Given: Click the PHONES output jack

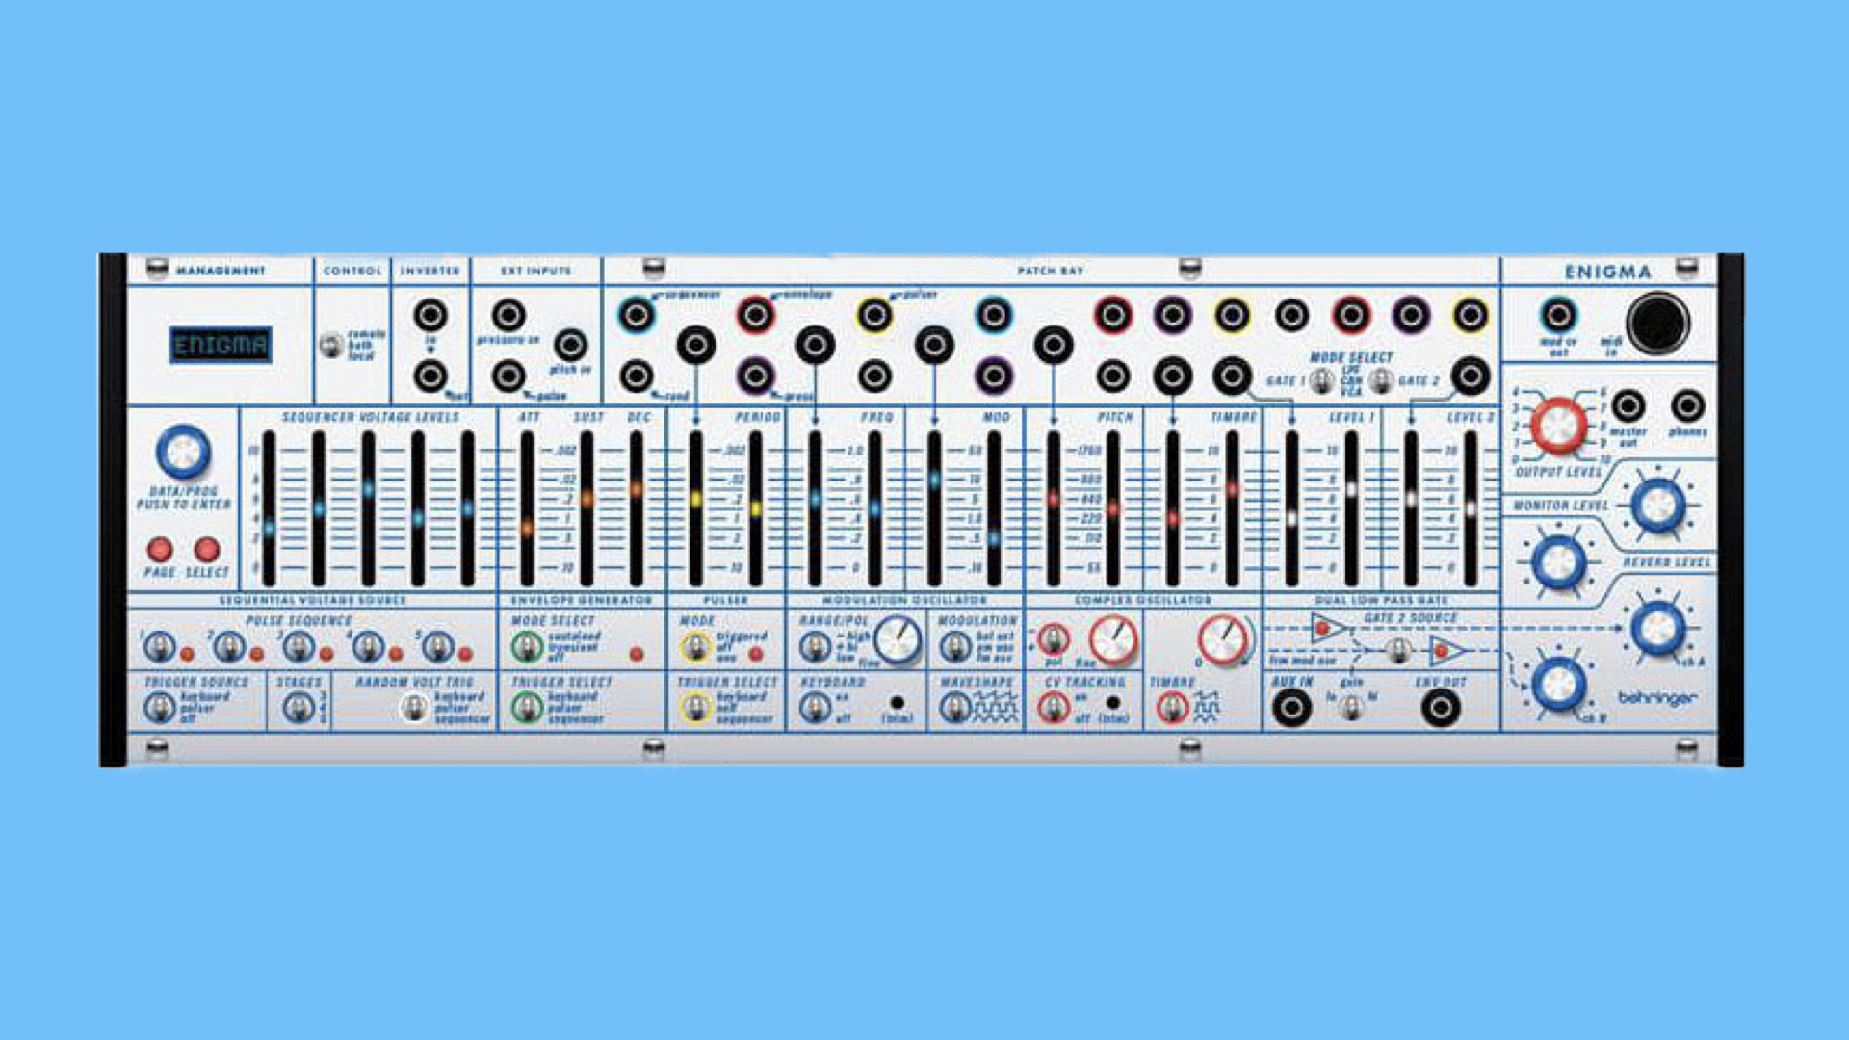Looking at the screenshot, I should (1686, 405).
